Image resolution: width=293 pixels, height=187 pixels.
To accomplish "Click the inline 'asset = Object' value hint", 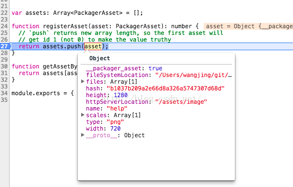I will click(x=248, y=26).
